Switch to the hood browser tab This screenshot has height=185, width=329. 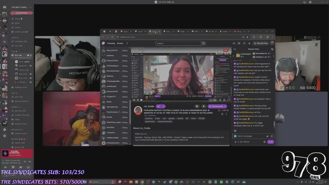click(x=140, y=32)
